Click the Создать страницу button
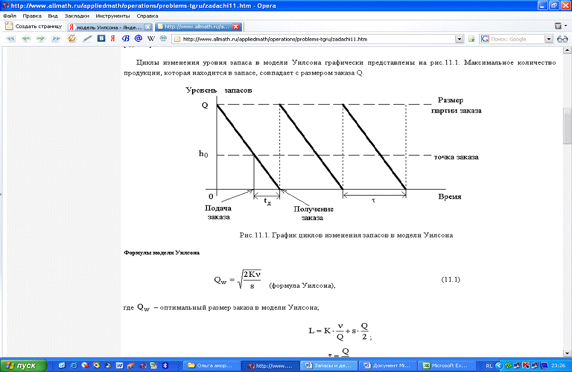572x372 pixels. (x=34, y=26)
